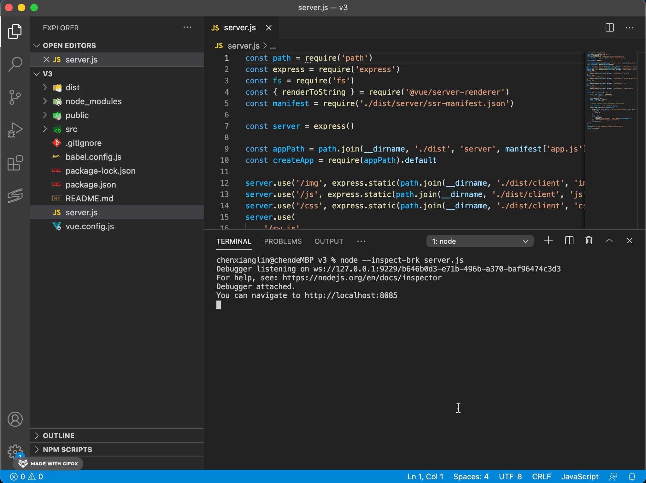This screenshot has height=483, width=646.
Task: Open the Source Control view
Action: pyautogui.click(x=15, y=97)
